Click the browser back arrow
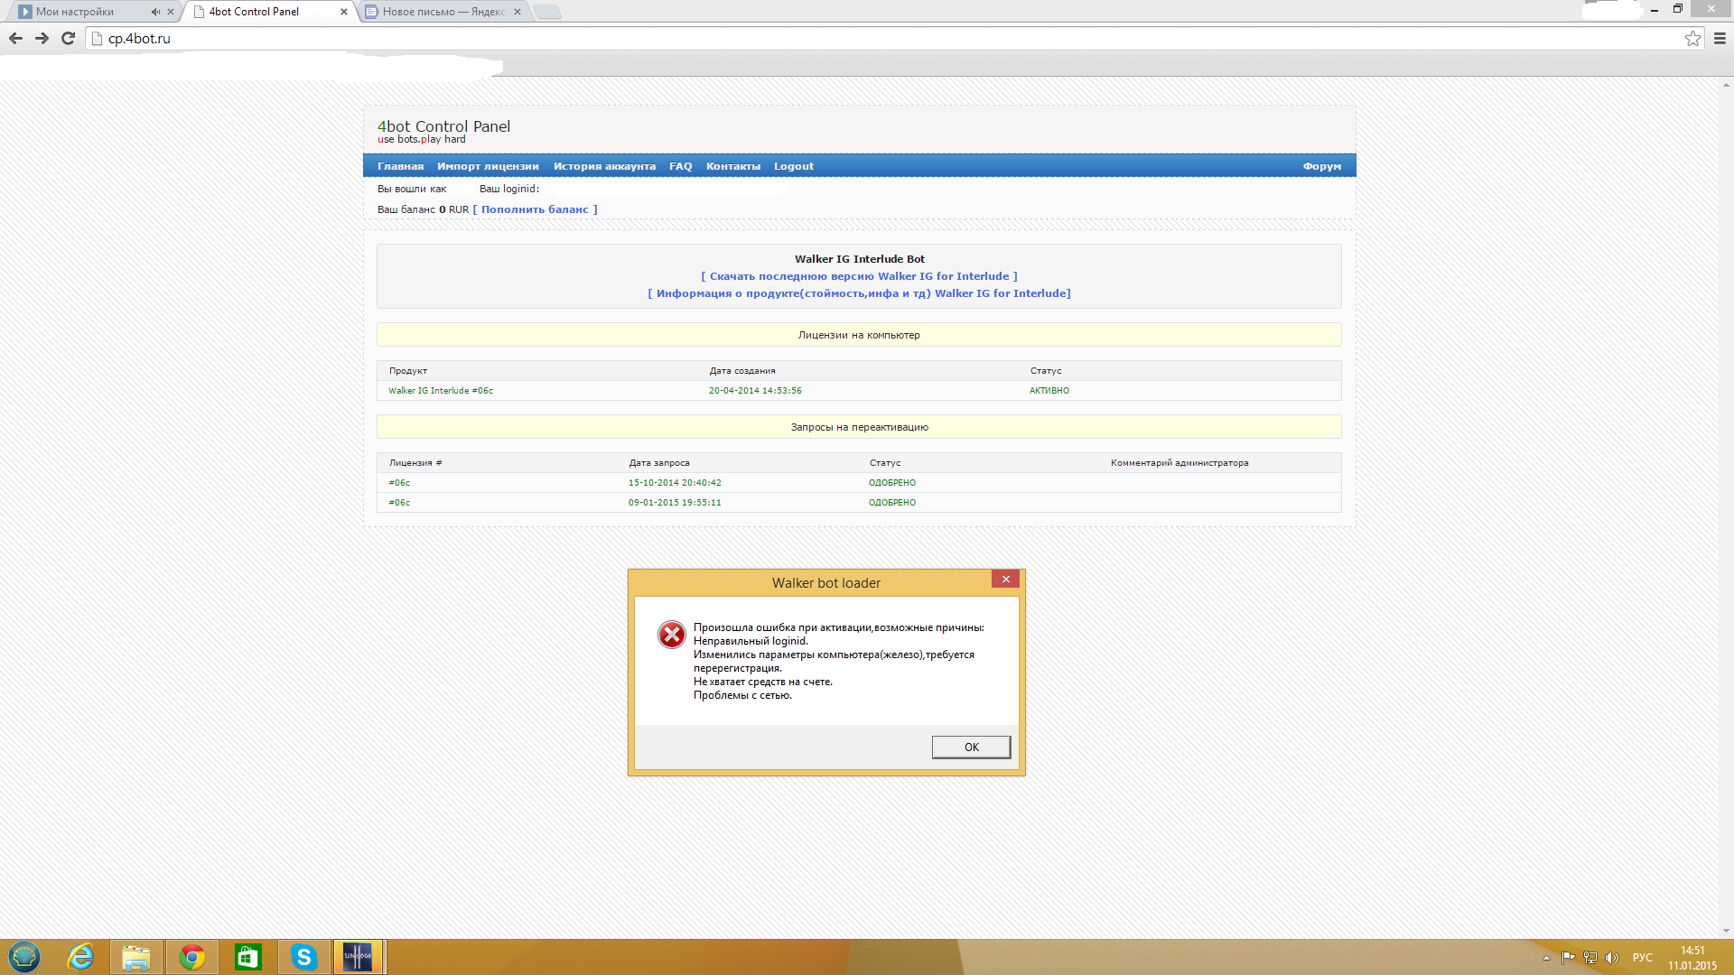 15,38
